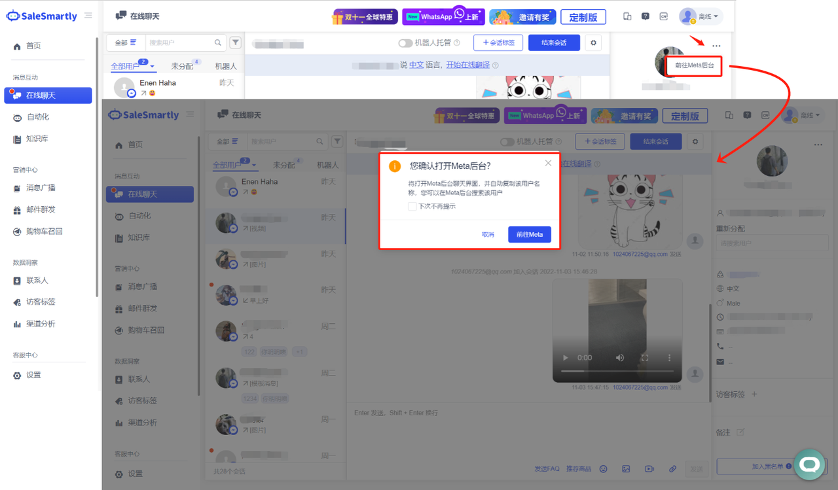Open chat settings gear in the dimmed window
Image resolution: width=838 pixels, height=490 pixels.
[x=695, y=141]
